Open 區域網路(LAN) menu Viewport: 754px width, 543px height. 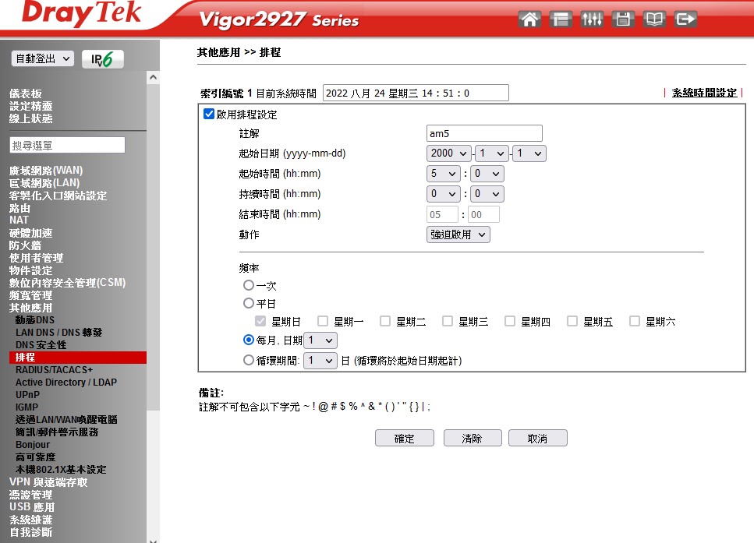(44, 183)
